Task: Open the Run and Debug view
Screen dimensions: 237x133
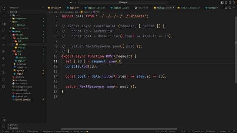Action: tap(3, 30)
